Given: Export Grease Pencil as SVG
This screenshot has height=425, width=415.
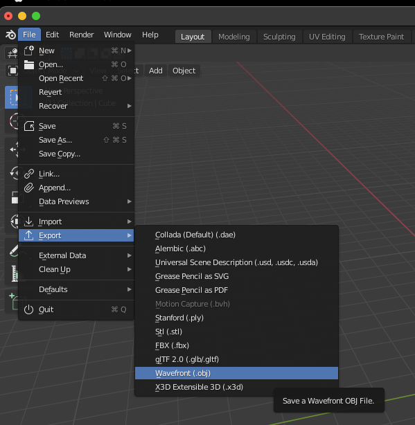Looking at the screenshot, I should click(x=236, y=276).
